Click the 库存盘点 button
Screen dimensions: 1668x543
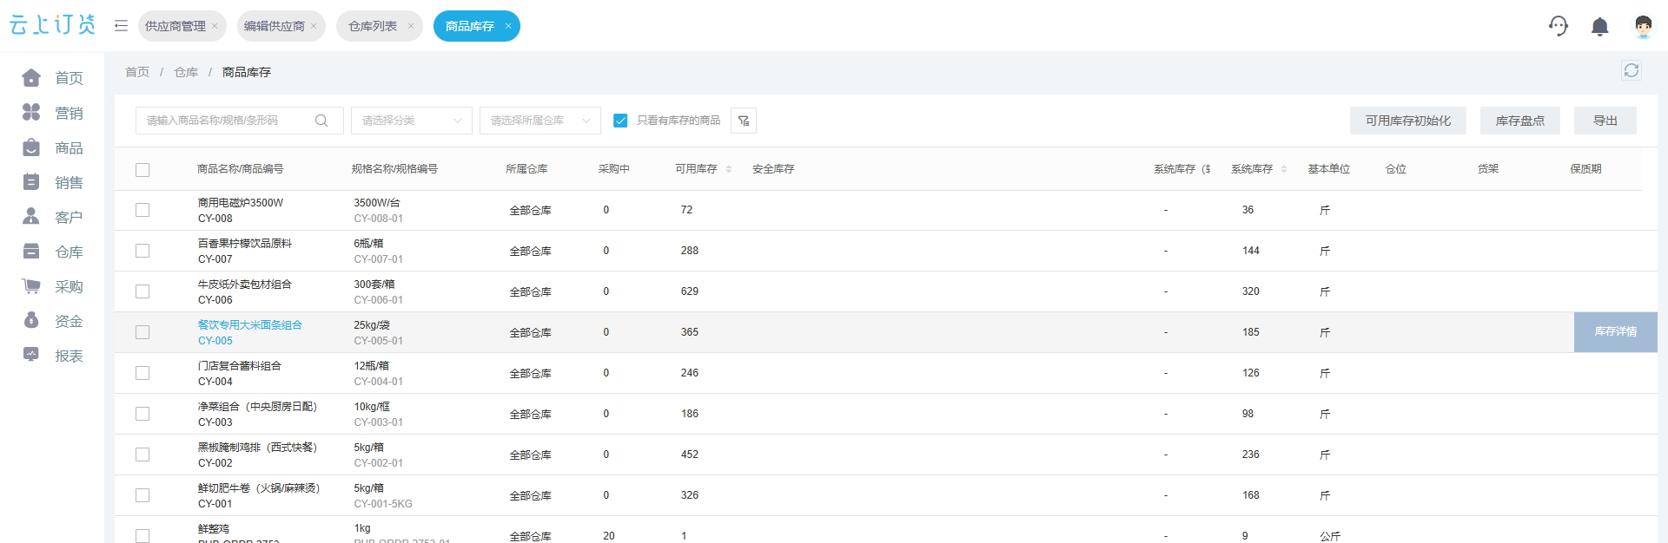click(1520, 121)
